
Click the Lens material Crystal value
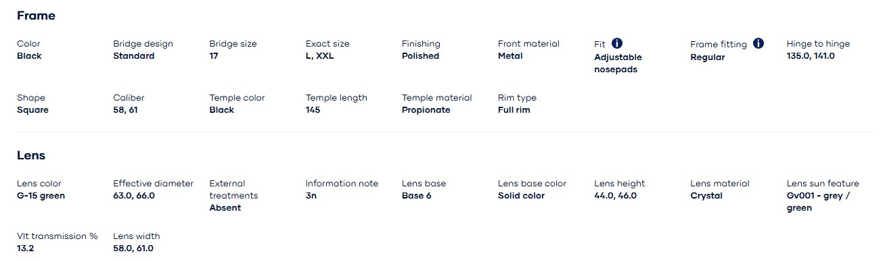click(706, 196)
